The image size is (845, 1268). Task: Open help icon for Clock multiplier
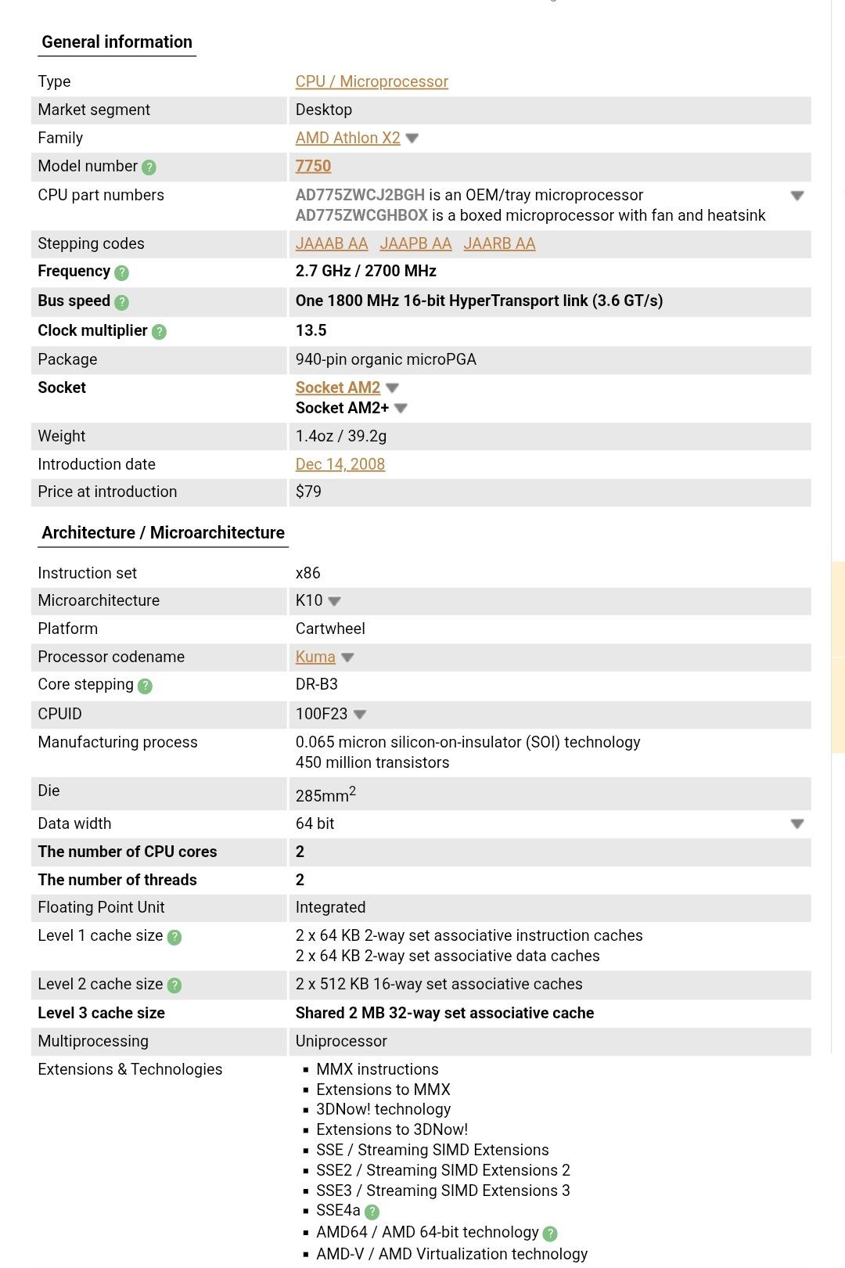(159, 332)
